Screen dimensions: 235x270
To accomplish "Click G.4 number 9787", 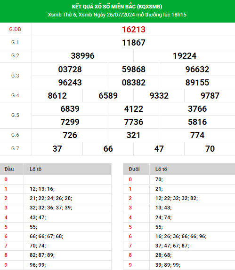I will pyautogui.click(x=210, y=96).
